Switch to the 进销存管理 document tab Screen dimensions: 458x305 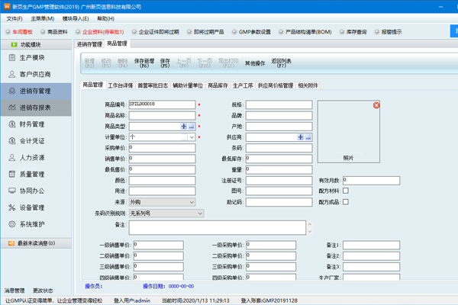click(x=89, y=44)
